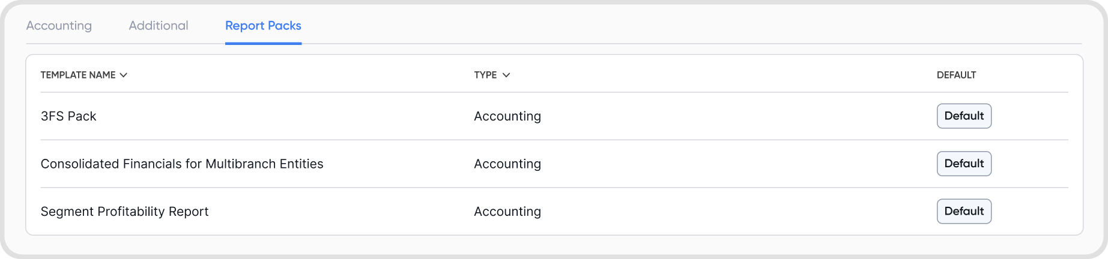Click empty space right of 3FS Pack name

270,116
